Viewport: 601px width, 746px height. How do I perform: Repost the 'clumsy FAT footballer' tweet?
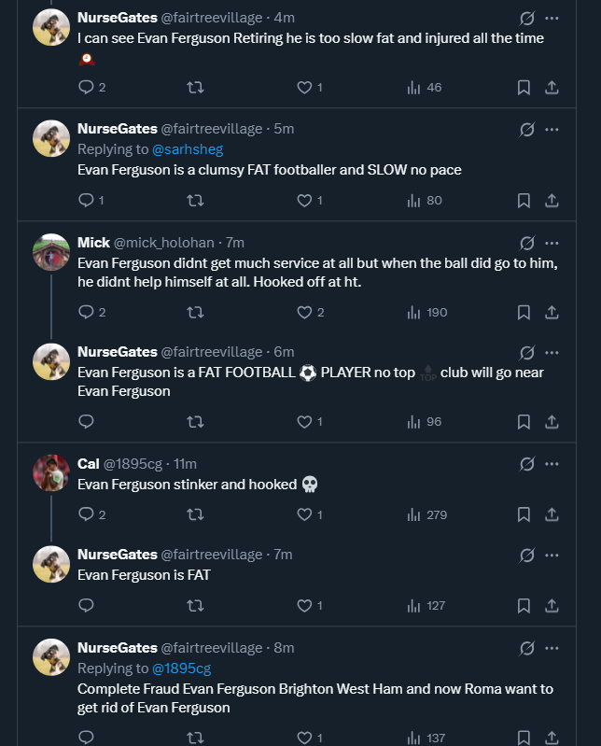195,200
